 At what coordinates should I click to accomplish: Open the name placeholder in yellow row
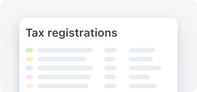62,59
